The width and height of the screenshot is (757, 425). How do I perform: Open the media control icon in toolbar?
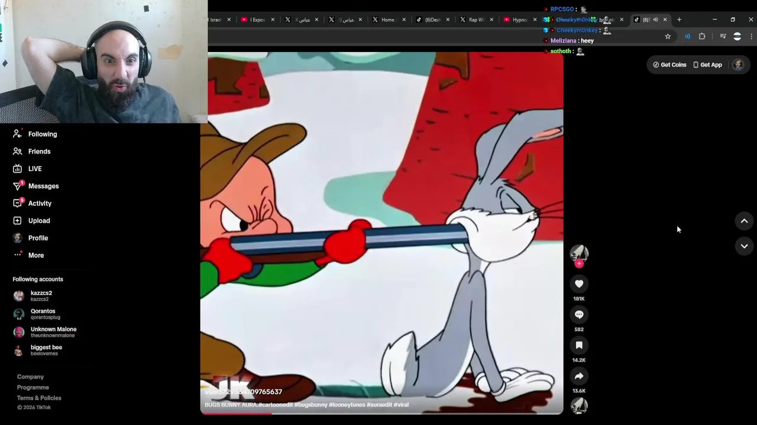click(723, 37)
